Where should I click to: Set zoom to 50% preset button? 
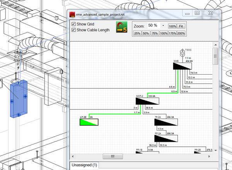tap(146, 33)
